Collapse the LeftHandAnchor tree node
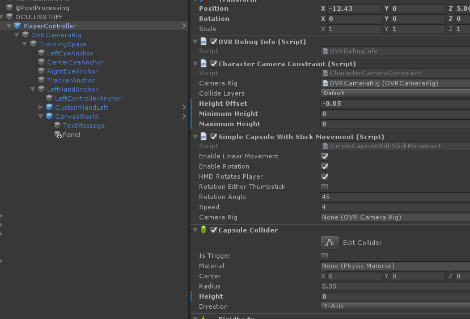Image resolution: width=470 pixels, height=319 pixels. [33, 89]
